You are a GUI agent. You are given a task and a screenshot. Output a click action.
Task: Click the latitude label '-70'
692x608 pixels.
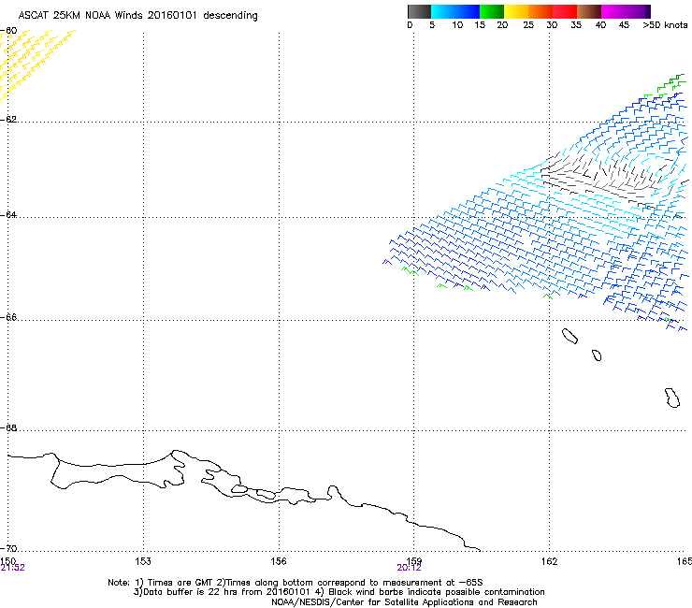click(9, 548)
